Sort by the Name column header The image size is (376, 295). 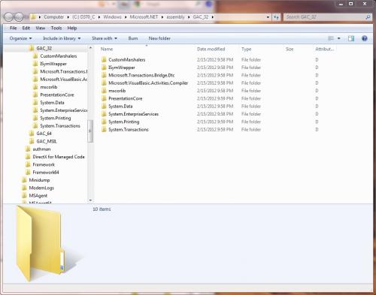(107, 49)
